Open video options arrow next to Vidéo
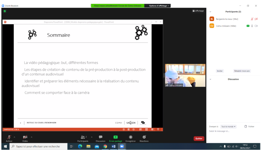This screenshot has width=262, height=150. 32,137
